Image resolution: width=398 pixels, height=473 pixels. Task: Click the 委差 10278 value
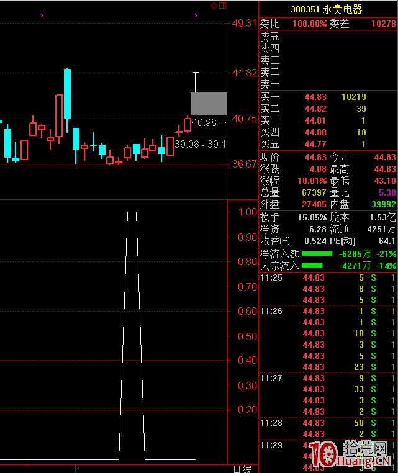click(x=384, y=24)
